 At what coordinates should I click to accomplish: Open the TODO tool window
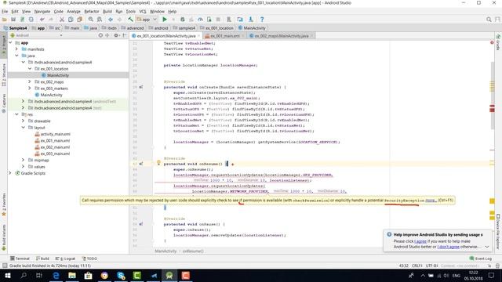coord(89,258)
